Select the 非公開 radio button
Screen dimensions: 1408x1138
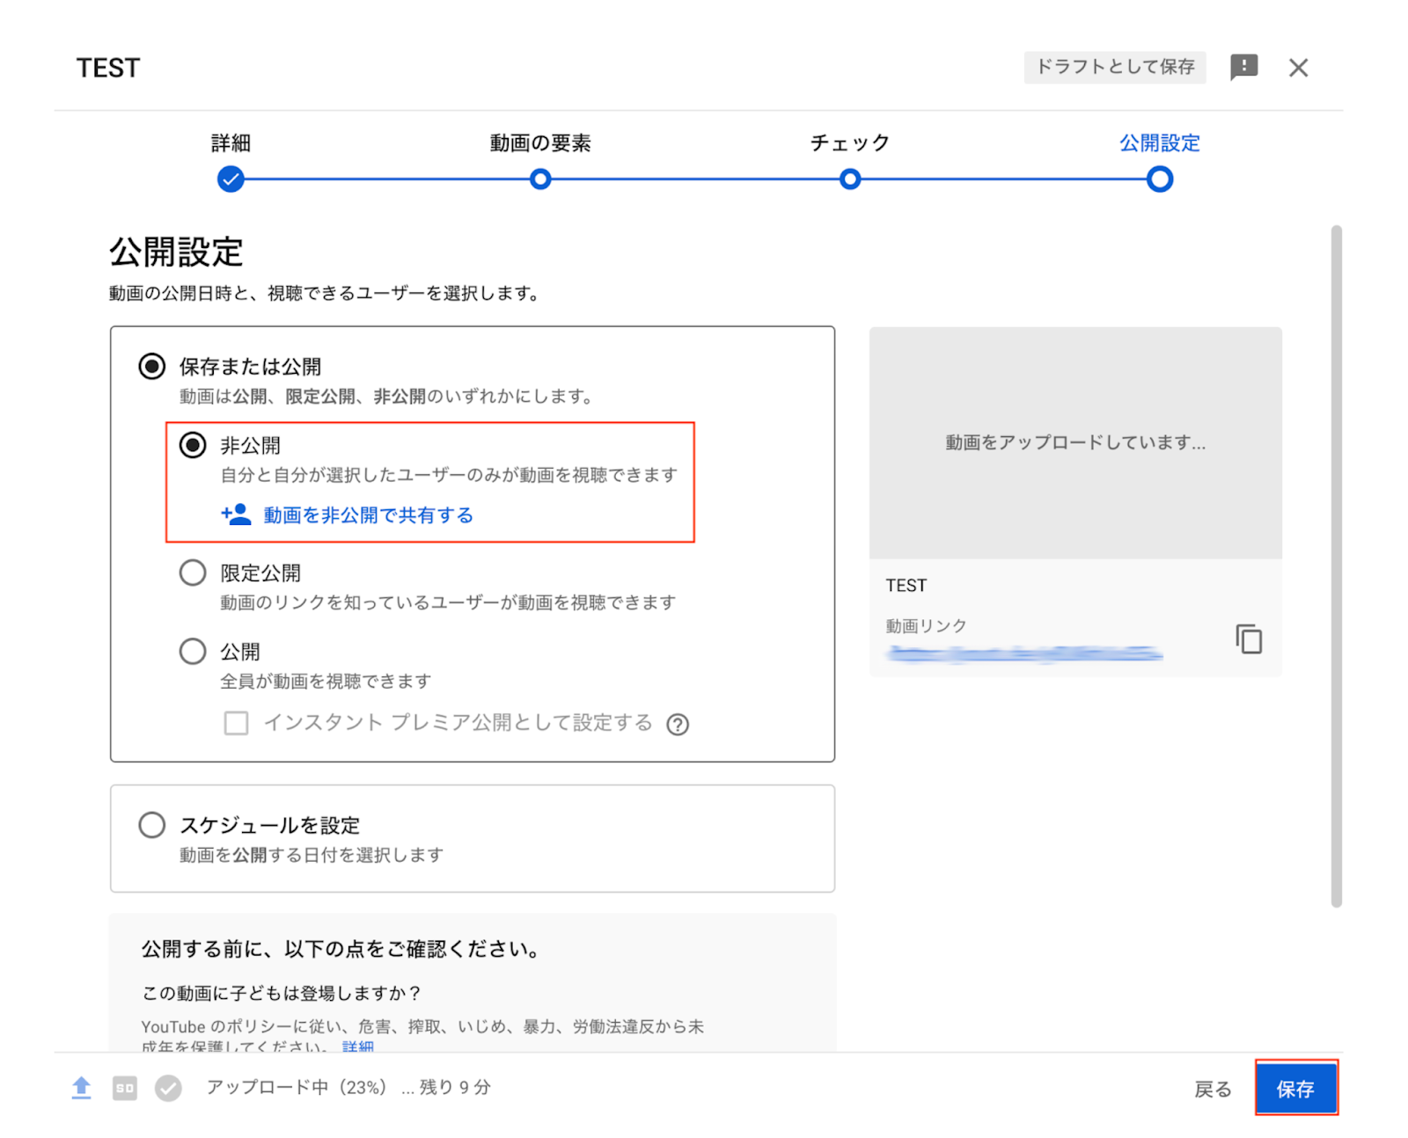(193, 445)
